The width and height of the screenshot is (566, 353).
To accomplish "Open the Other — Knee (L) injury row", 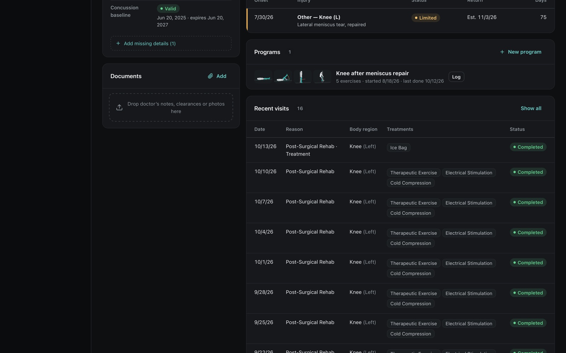I will (400, 20).
